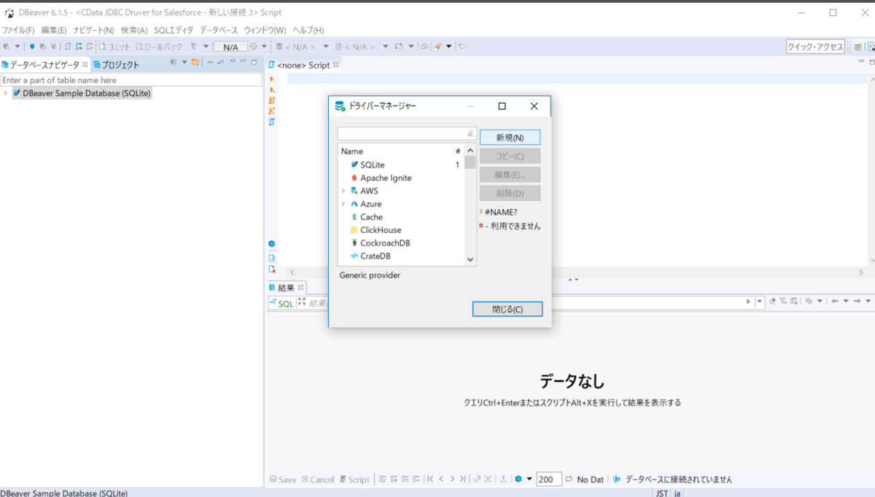The image size is (875, 497).
Task: Click the last-row navigation icon in results toolbar
Action: click(x=464, y=479)
